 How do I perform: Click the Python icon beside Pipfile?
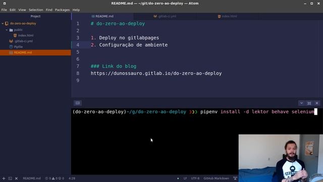11,47
